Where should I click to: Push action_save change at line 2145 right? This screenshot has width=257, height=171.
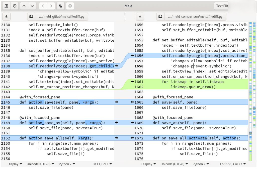pos(116,102)
